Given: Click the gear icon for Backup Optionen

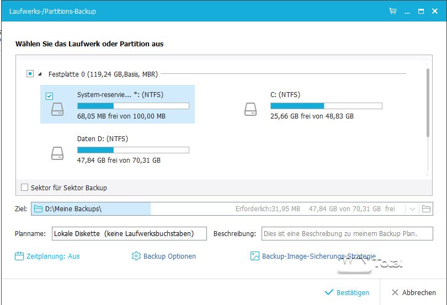Looking at the screenshot, I should [x=136, y=256].
